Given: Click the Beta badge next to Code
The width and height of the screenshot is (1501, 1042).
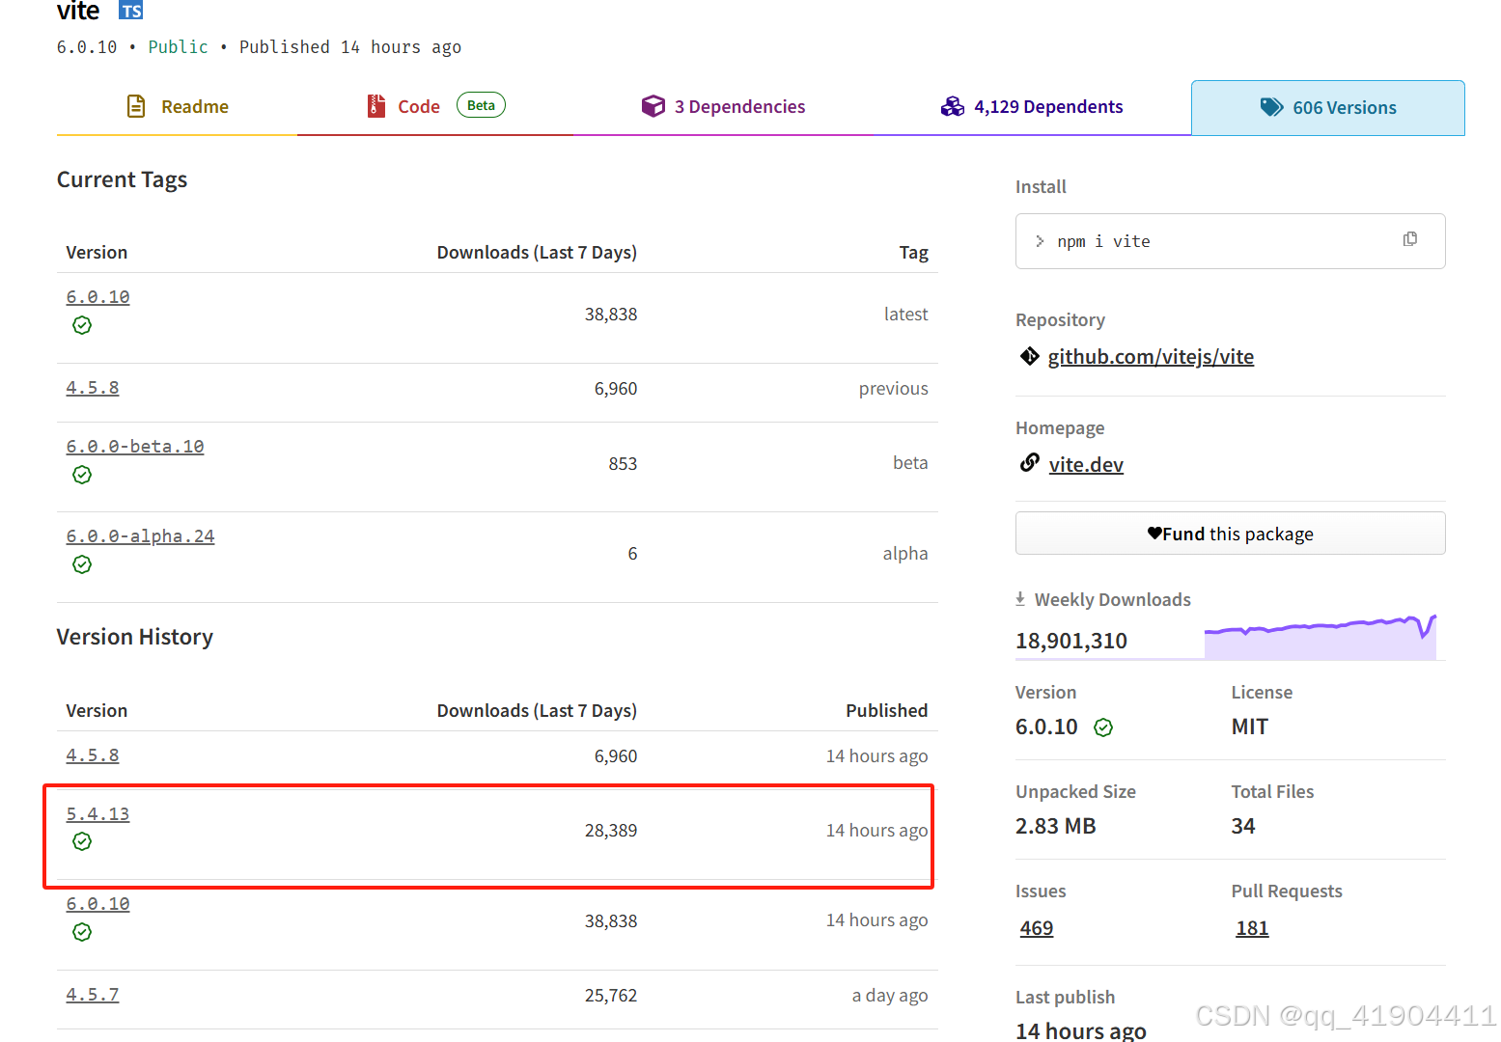Looking at the screenshot, I should (x=481, y=105).
